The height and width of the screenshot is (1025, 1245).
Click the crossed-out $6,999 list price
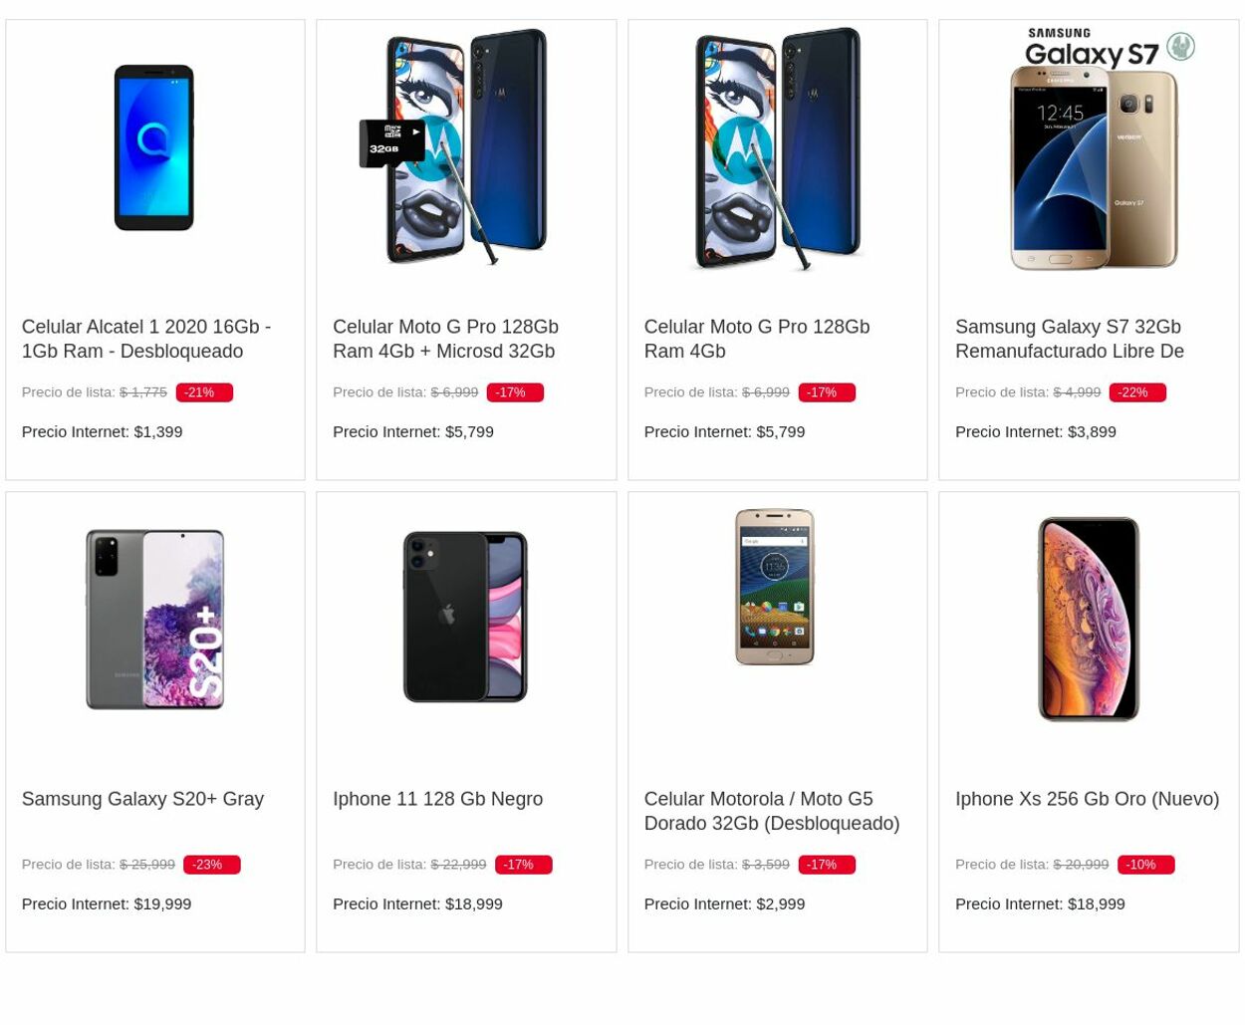(x=454, y=391)
